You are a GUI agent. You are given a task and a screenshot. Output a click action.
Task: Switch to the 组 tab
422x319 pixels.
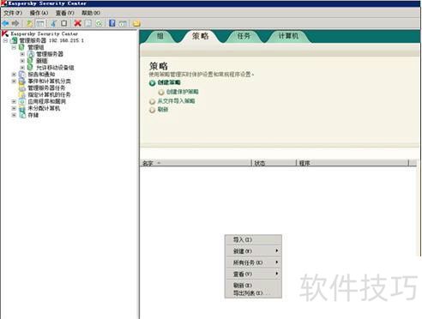pyautogui.click(x=160, y=36)
